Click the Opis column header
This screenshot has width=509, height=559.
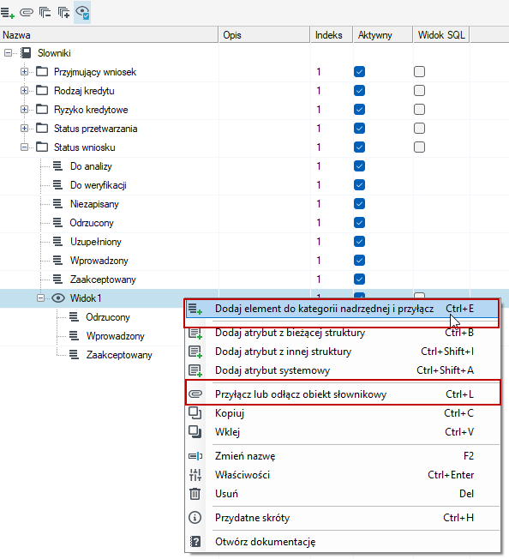[x=264, y=35]
